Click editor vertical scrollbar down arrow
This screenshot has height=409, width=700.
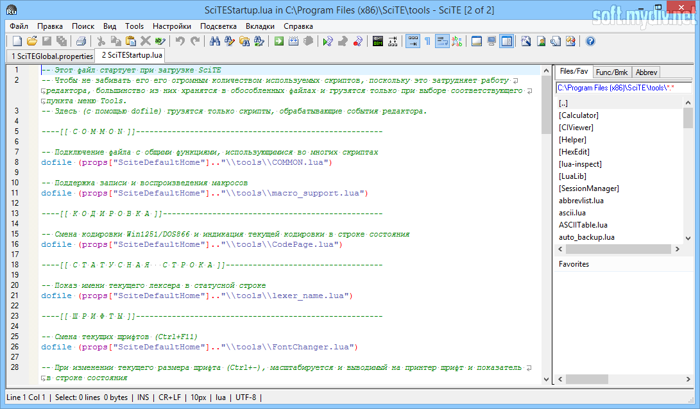point(546,379)
